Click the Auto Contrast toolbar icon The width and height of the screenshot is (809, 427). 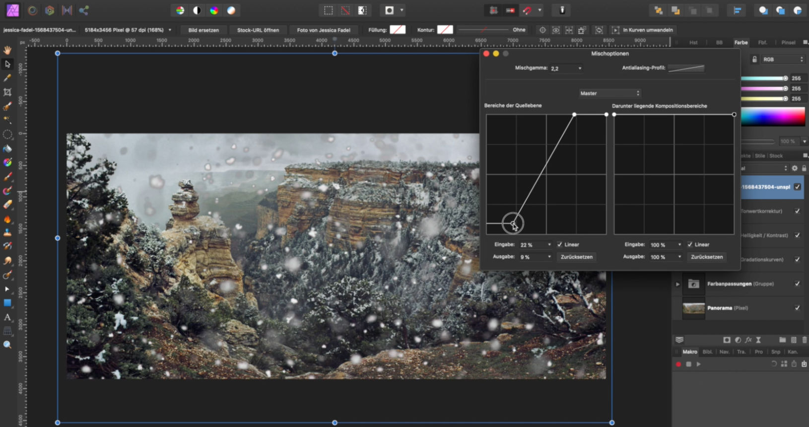tap(197, 10)
